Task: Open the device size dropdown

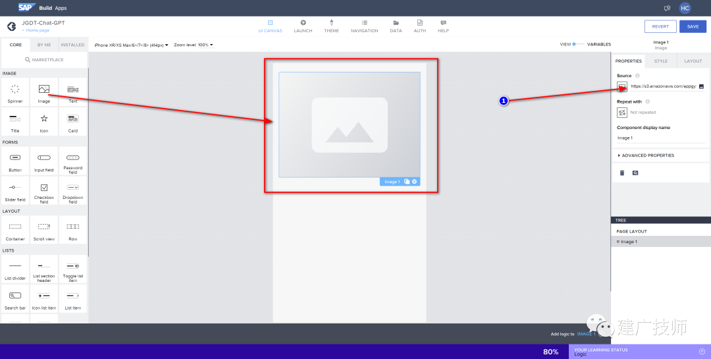Action: pyautogui.click(x=131, y=45)
